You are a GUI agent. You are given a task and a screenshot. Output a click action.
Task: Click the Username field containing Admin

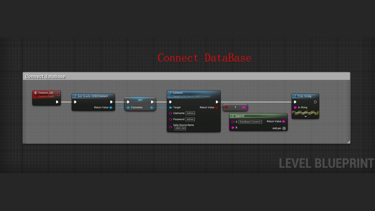pos(190,113)
